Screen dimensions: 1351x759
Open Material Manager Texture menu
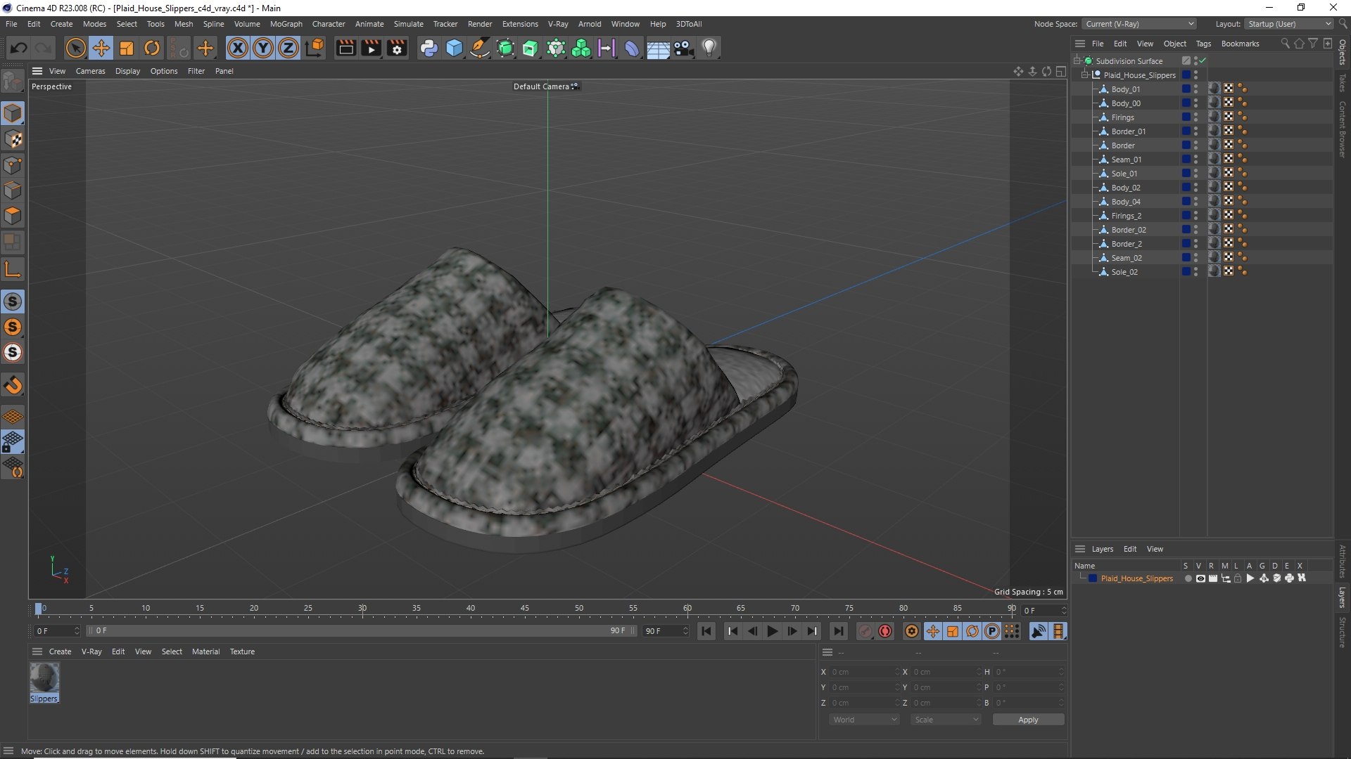tap(242, 651)
